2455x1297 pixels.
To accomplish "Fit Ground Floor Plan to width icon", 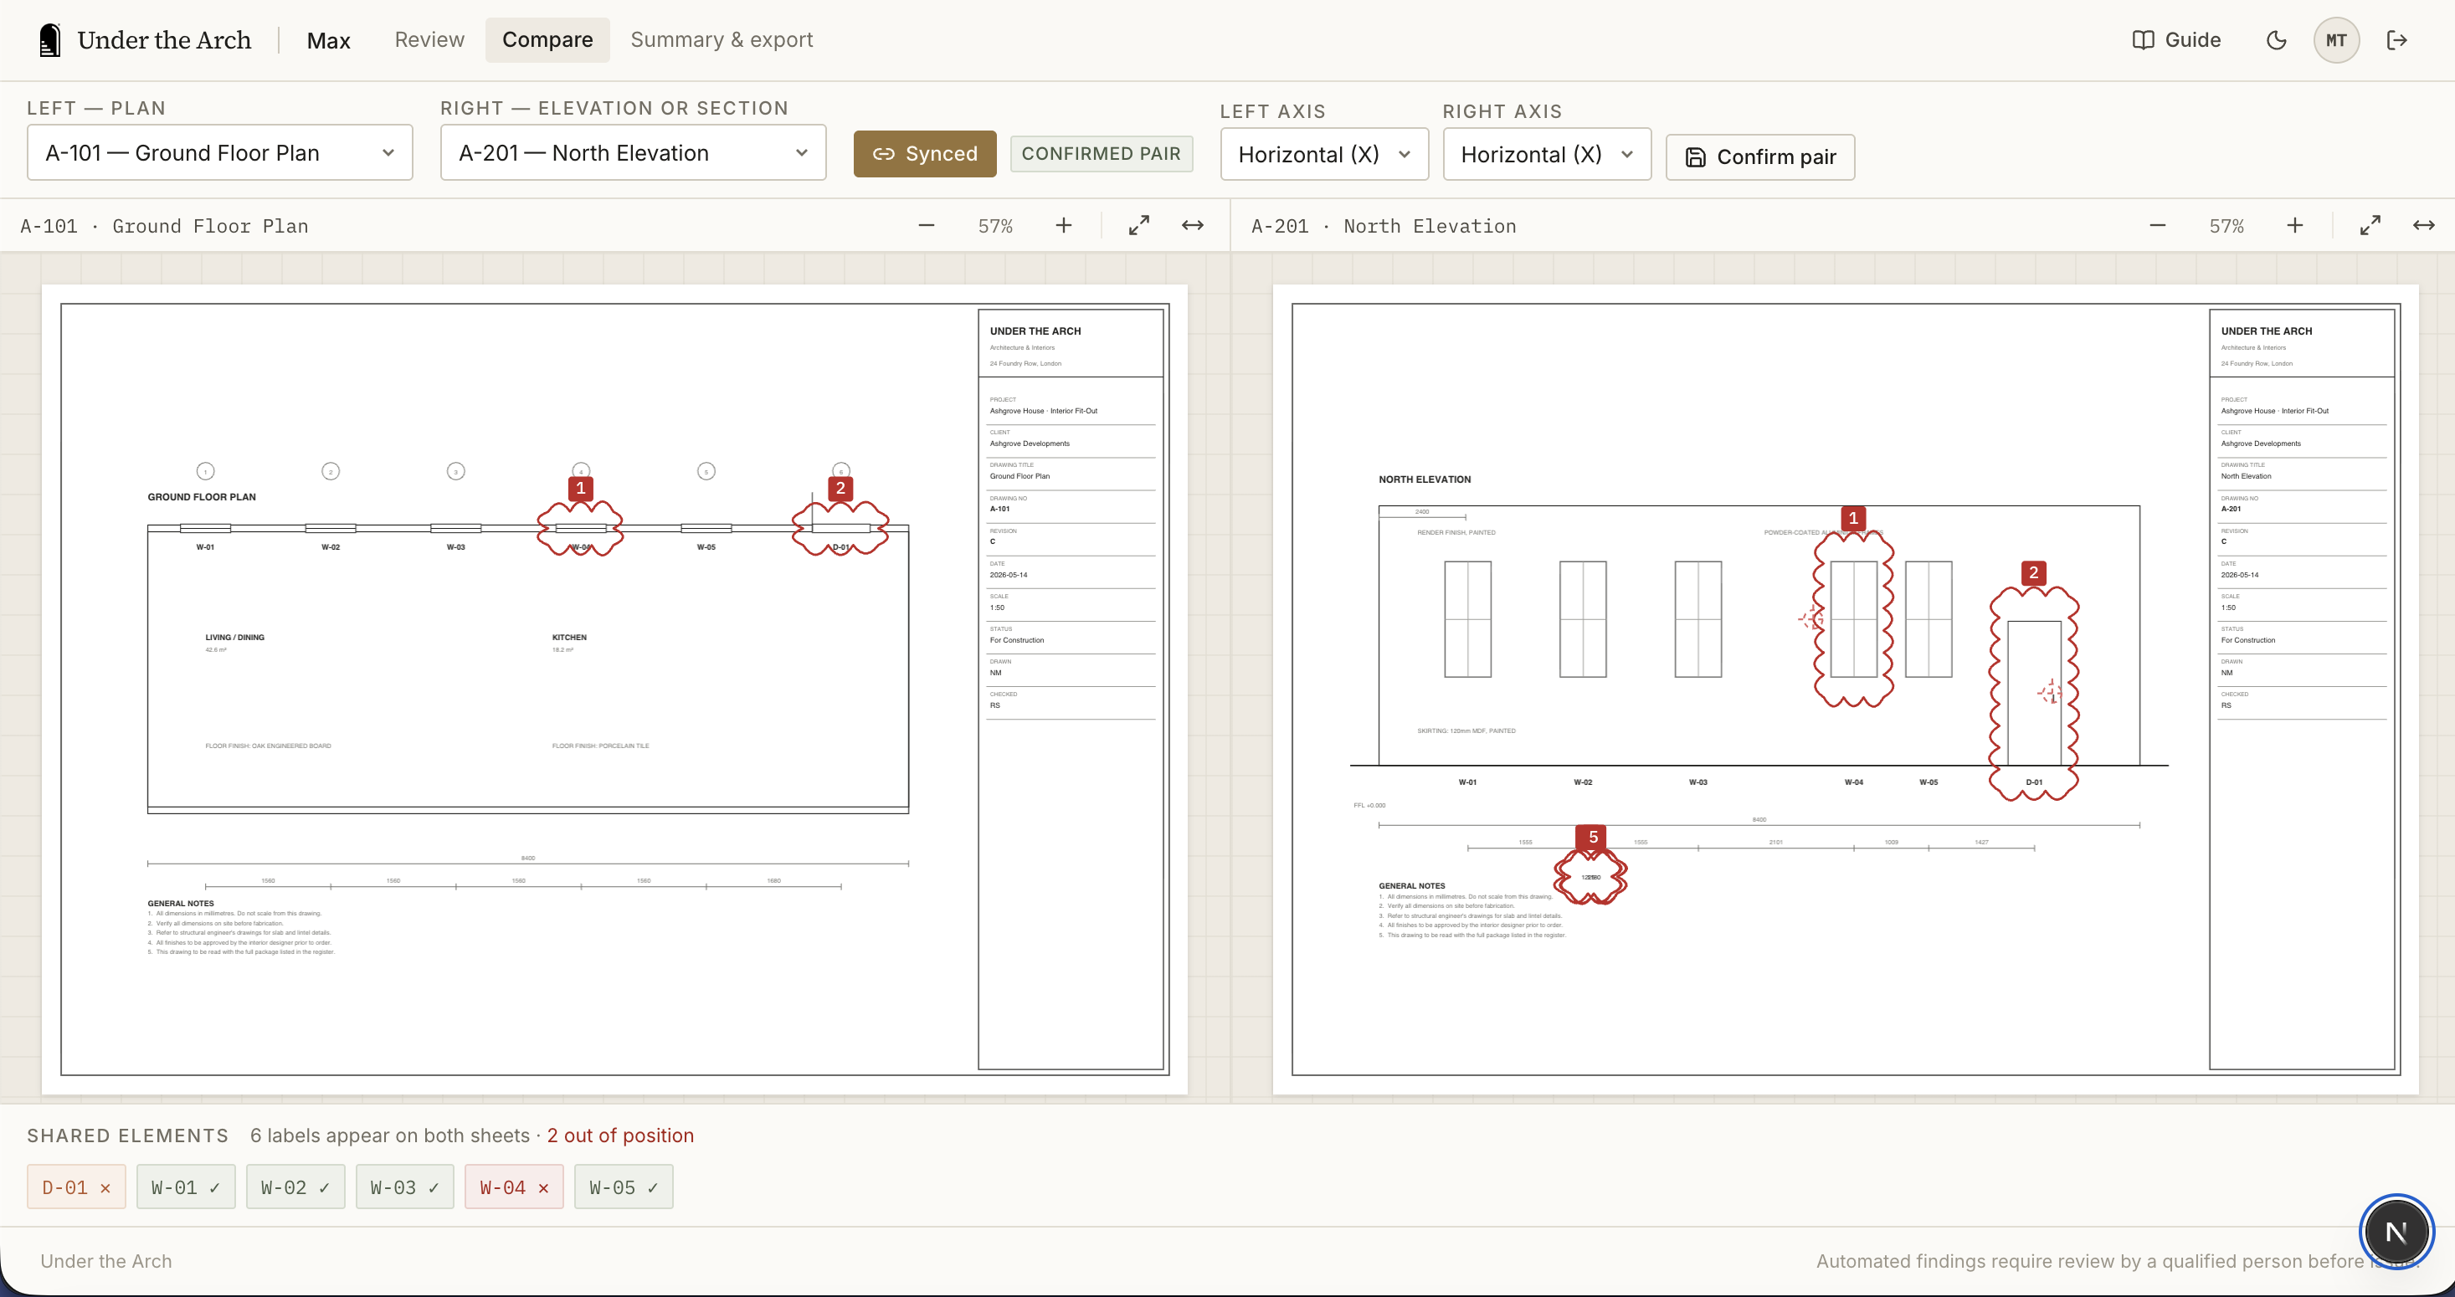I will (x=1192, y=226).
